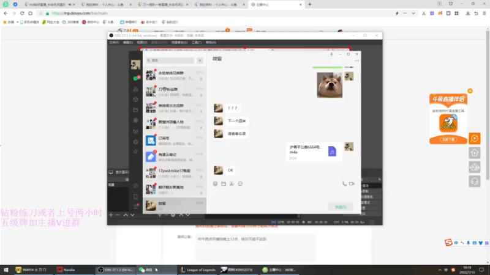Open browser downloads icon
This screenshot has height=275, width=490.
(468, 13)
